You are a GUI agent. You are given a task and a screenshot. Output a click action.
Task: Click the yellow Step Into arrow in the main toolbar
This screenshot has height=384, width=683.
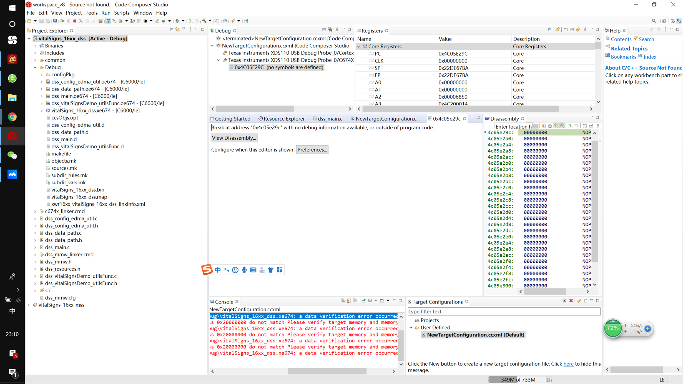[x=81, y=21]
